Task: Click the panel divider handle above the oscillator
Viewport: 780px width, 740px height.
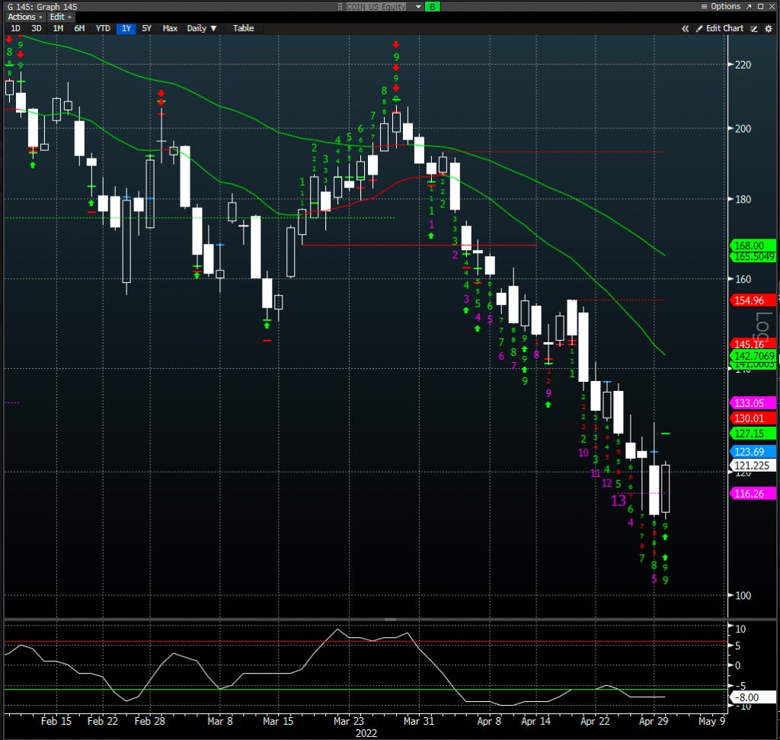Action: [391, 619]
